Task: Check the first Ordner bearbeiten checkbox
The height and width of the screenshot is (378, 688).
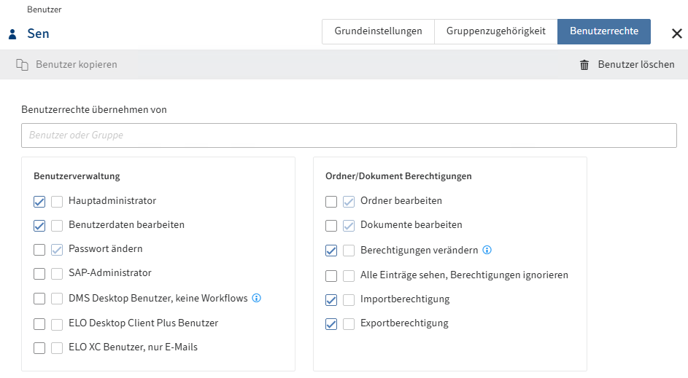Action: (331, 202)
